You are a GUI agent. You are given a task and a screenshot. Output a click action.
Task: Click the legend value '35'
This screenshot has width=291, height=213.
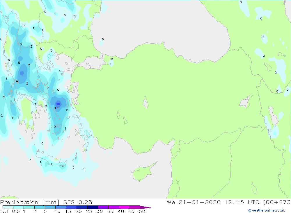click(x=110, y=211)
